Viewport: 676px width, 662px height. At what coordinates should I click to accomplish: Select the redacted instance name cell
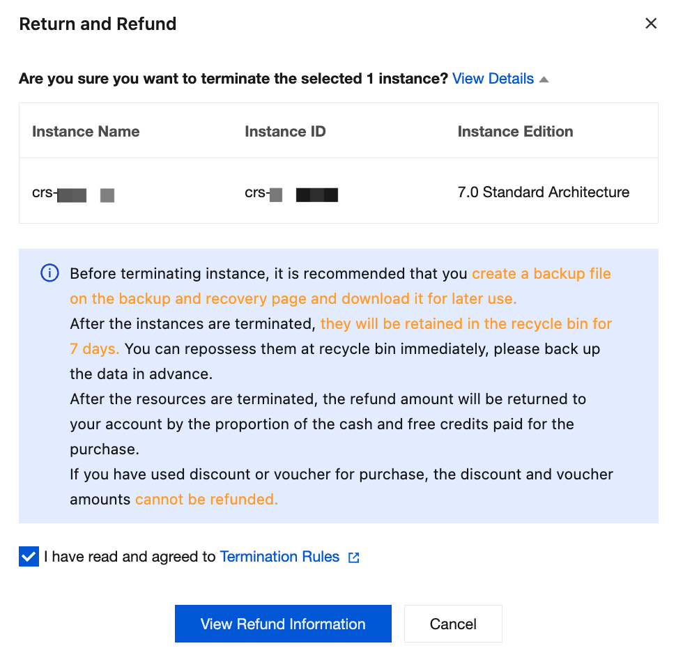click(x=73, y=193)
